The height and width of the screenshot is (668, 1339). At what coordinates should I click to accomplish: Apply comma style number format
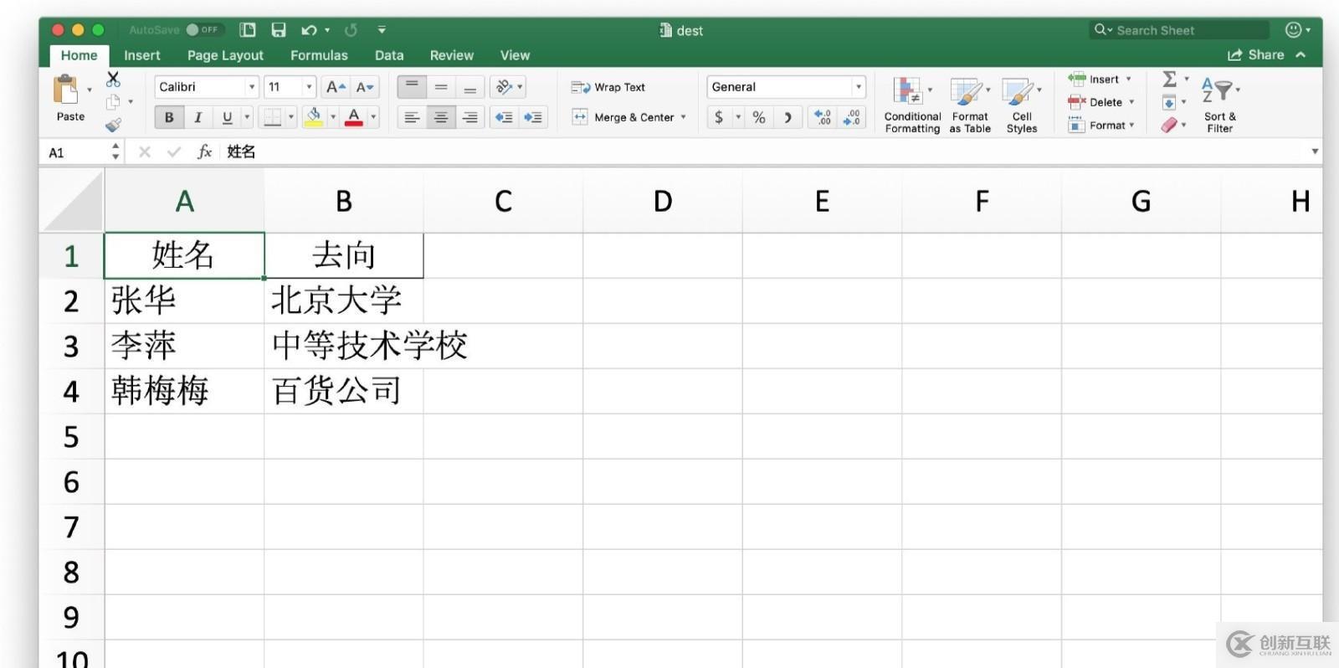coord(787,117)
